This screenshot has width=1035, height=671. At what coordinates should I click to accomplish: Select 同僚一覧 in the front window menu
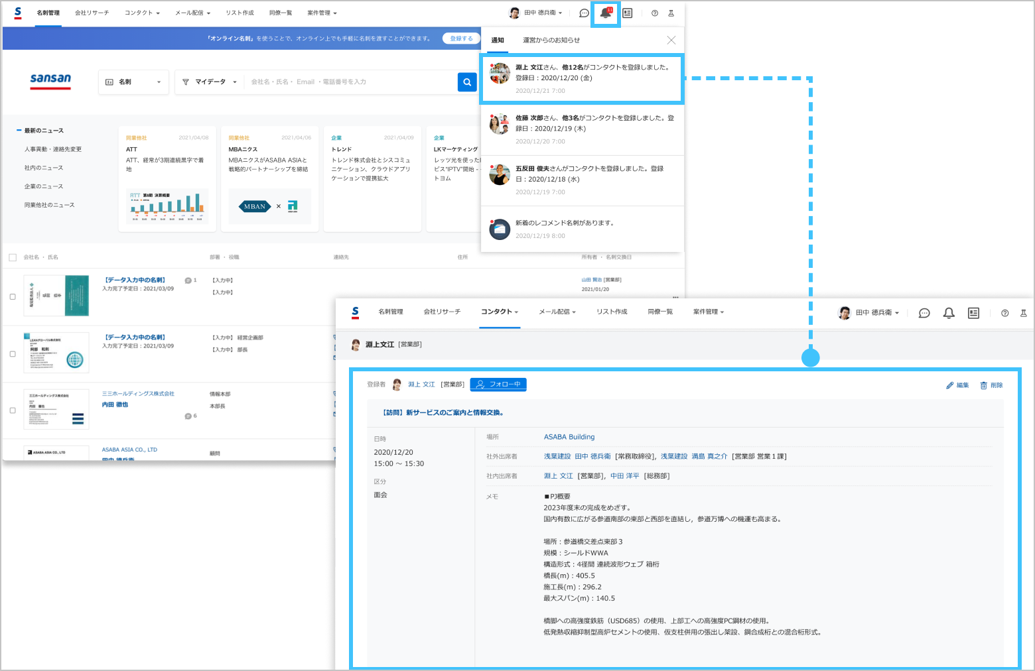(x=660, y=312)
